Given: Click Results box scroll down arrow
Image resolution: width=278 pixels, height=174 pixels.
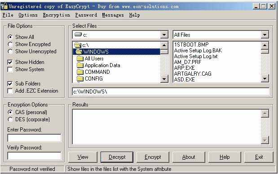Looking at the screenshot, I should (265, 140).
